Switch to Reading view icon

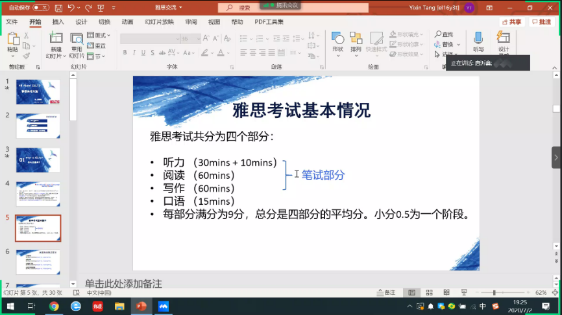click(446, 292)
